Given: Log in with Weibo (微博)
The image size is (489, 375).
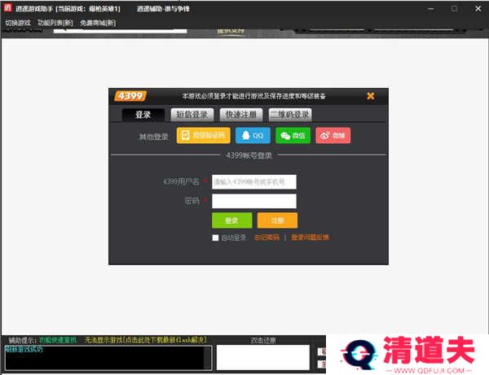Looking at the screenshot, I should coord(333,135).
